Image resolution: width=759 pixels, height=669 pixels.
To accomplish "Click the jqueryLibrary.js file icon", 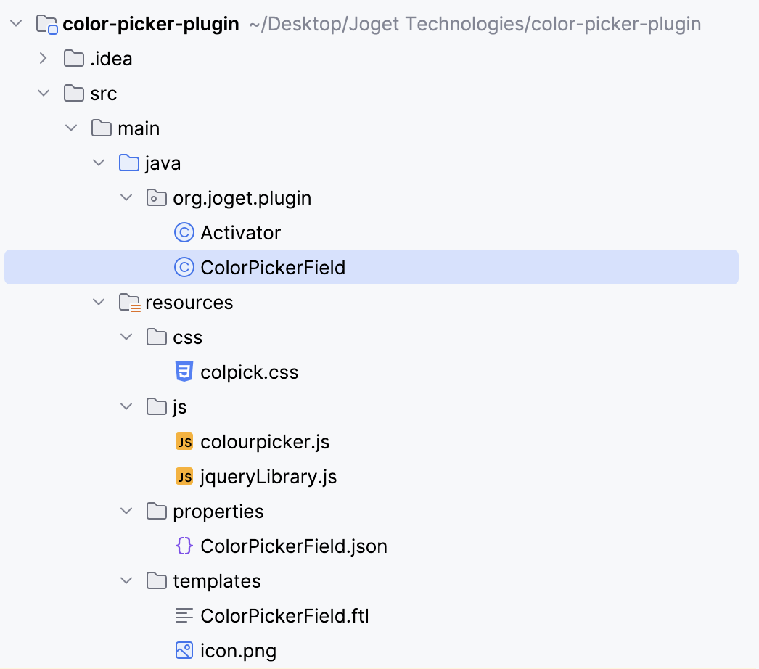I will [184, 477].
